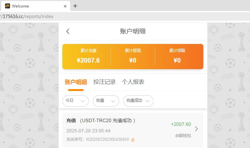The height and width of the screenshot is (148, 250).
Task: Switch to the 个人报表 tab
Action: coord(133,82)
